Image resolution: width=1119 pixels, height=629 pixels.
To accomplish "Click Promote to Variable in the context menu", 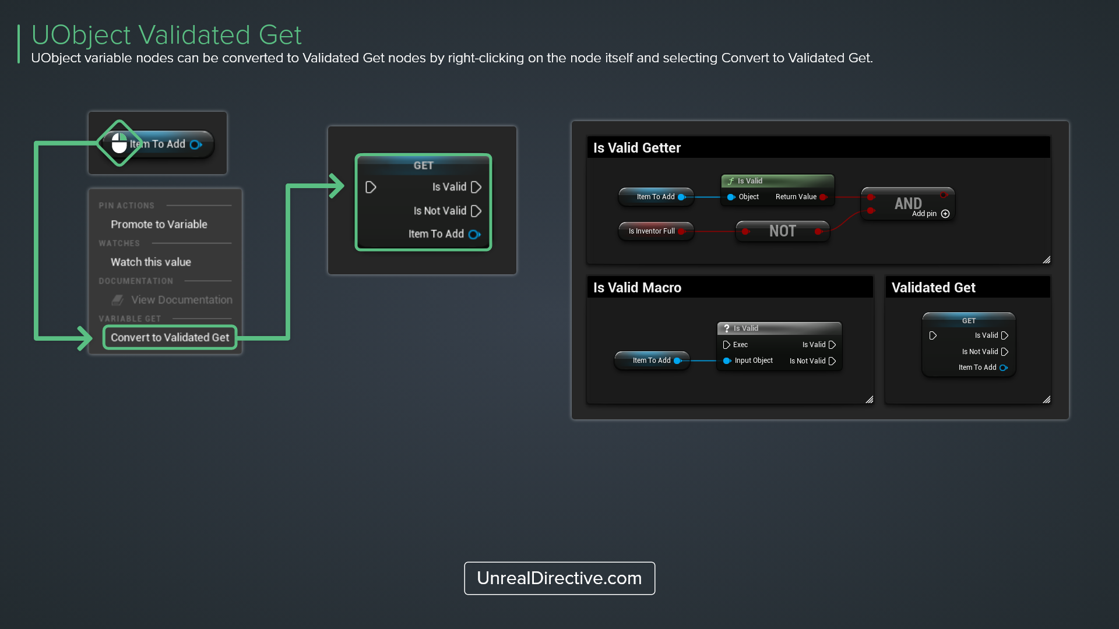I will coord(159,224).
